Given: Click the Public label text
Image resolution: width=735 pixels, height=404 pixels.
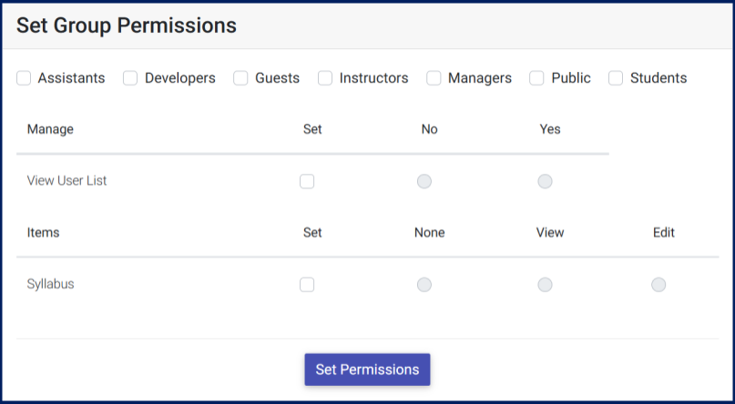Looking at the screenshot, I should pyautogui.click(x=571, y=78).
